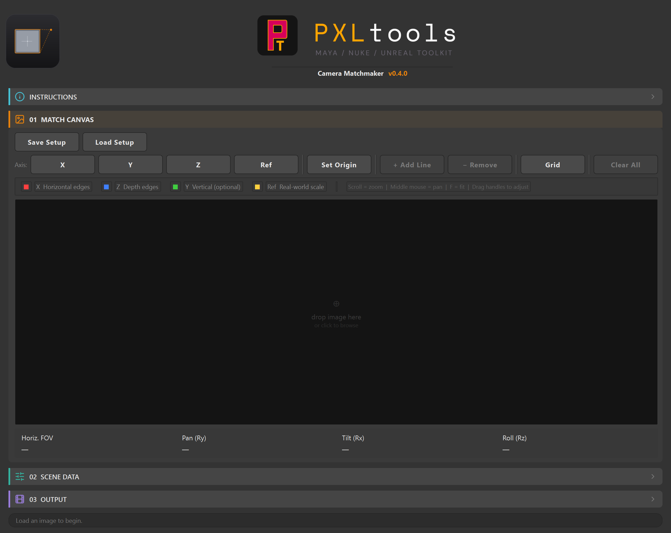The height and width of the screenshot is (533, 671).
Task: Click the MAYA / NUKE / UNREAL TOOLKIT subtitle
Action: click(384, 53)
